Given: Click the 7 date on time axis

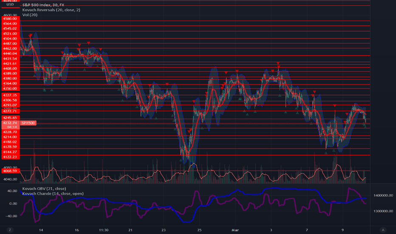Looking at the screenshot, I should [307, 230].
